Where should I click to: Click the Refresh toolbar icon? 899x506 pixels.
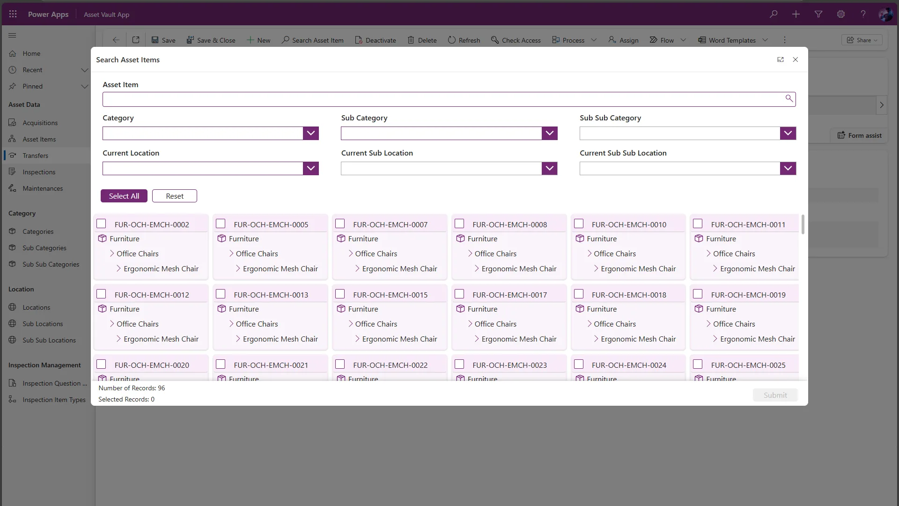coord(452,40)
